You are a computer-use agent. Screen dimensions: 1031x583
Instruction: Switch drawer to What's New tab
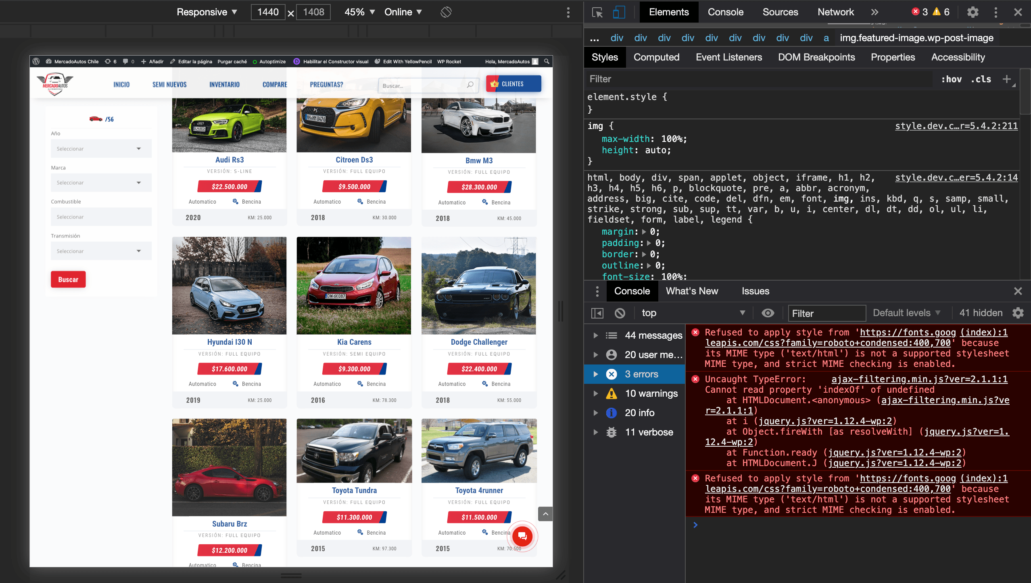(691, 291)
